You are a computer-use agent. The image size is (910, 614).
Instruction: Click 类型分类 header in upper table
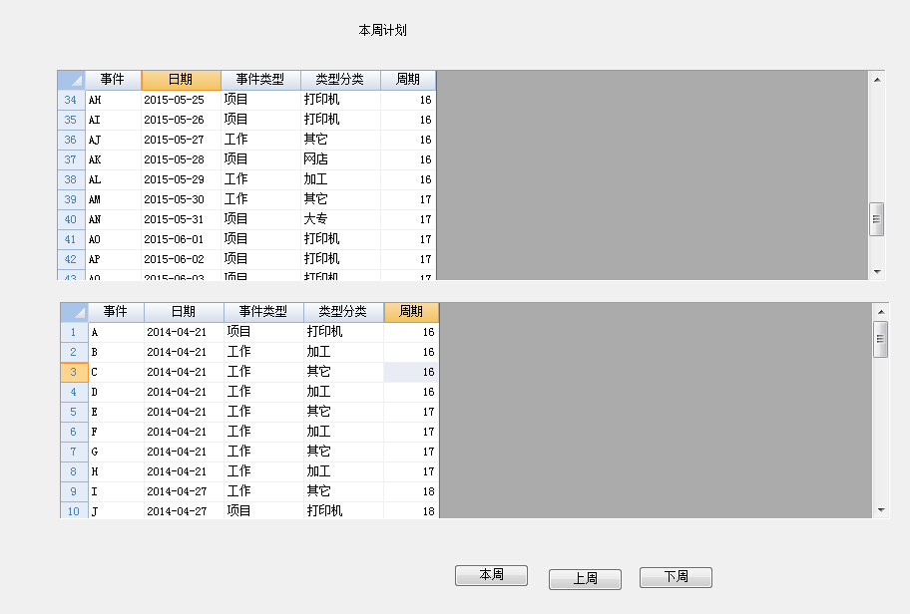pos(340,80)
